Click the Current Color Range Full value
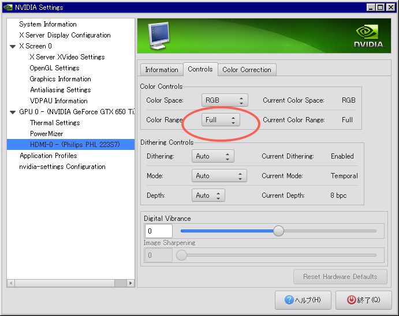Image resolution: width=399 pixels, height=316 pixels. [x=348, y=119]
